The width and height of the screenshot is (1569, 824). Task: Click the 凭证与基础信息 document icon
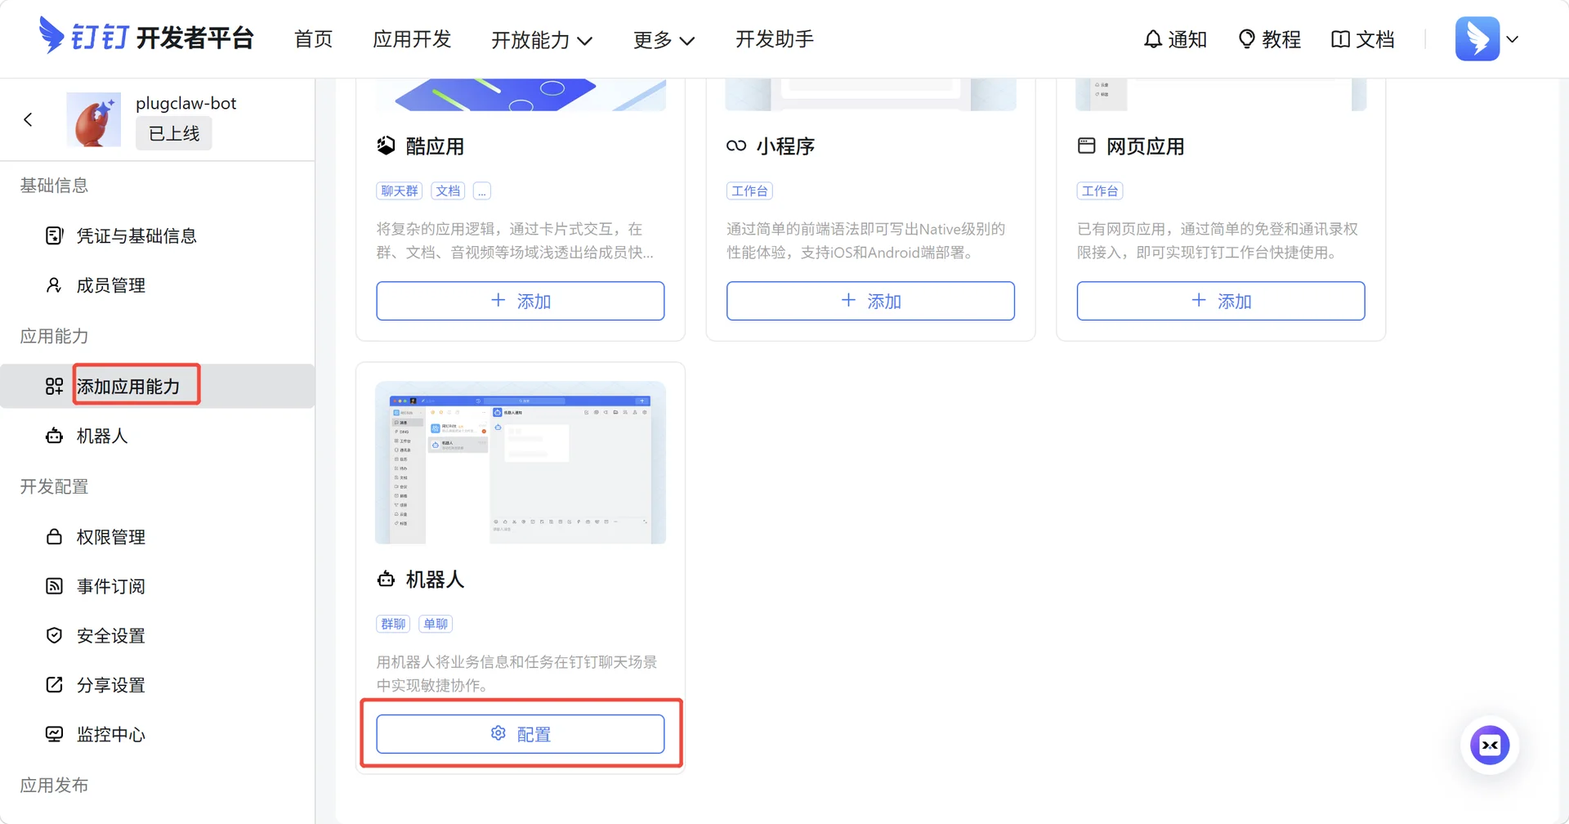[x=54, y=236]
